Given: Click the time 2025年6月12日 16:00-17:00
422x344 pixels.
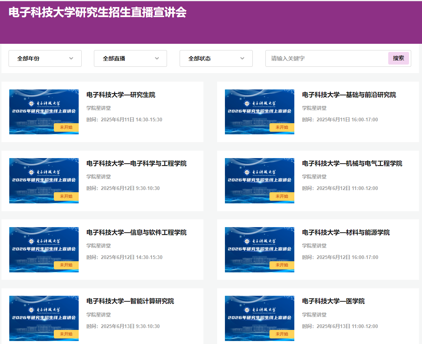Looking at the screenshot, I should [347, 257].
